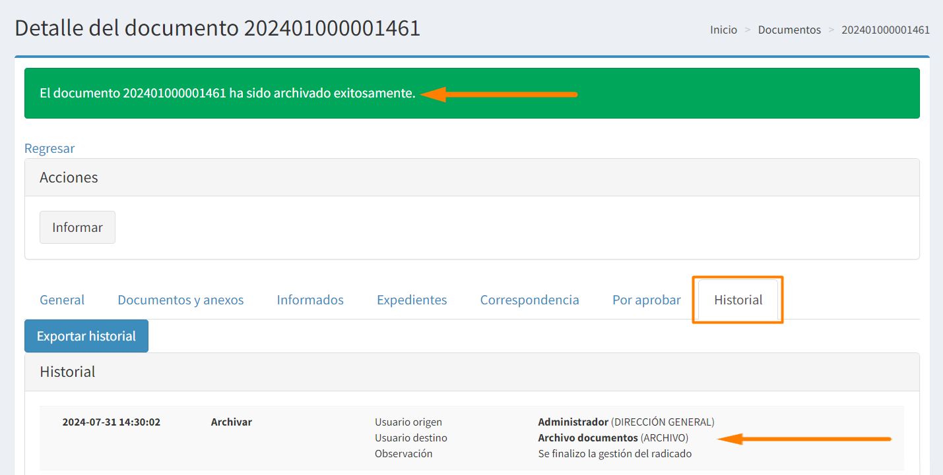Click breadcrumb item 202401000001461
Screen dimensions: 943x475
(886, 30)
